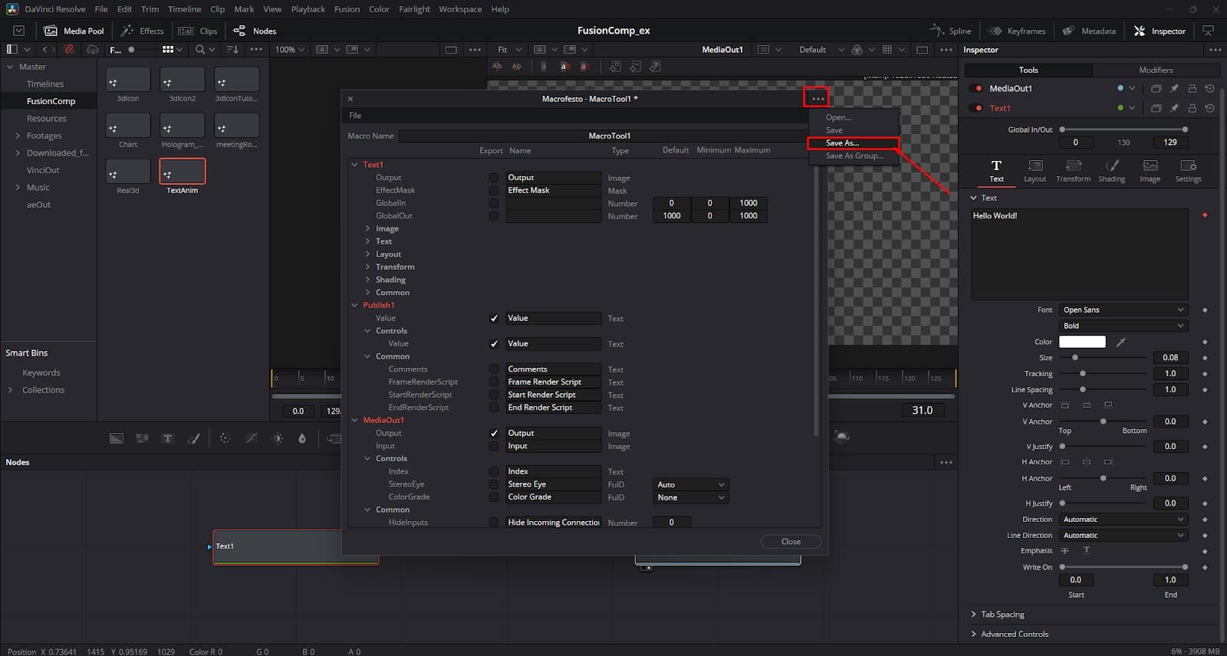Open the Keyframes editor
1227x656 pixels.
coord(1017,31)
